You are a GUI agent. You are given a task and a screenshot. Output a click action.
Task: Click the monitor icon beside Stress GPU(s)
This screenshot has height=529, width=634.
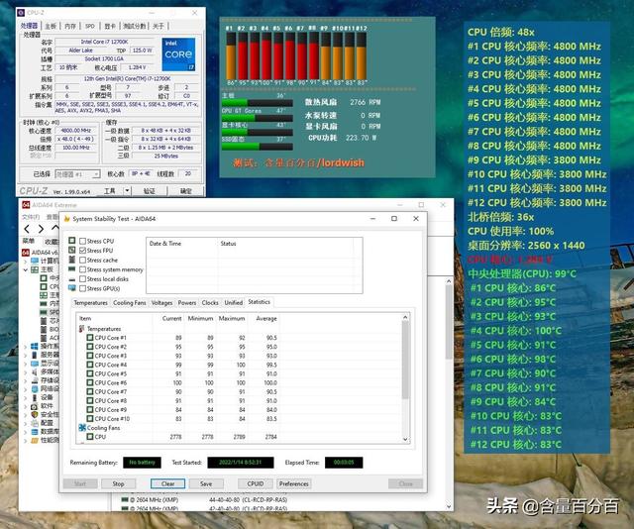click(72, 288)
